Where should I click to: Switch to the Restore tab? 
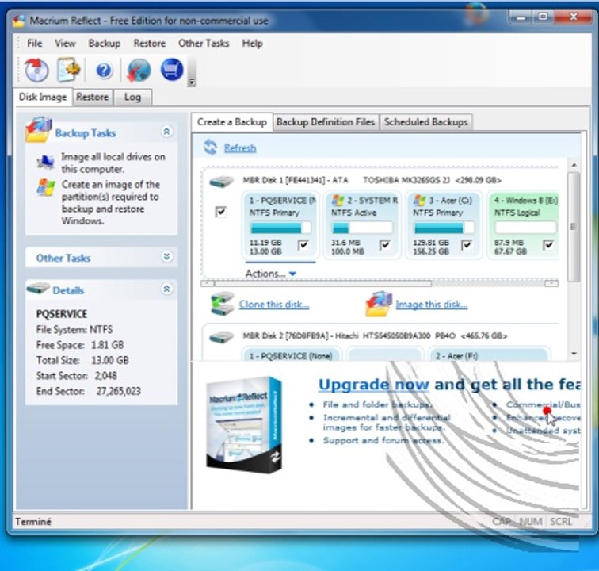coord(93,97)
